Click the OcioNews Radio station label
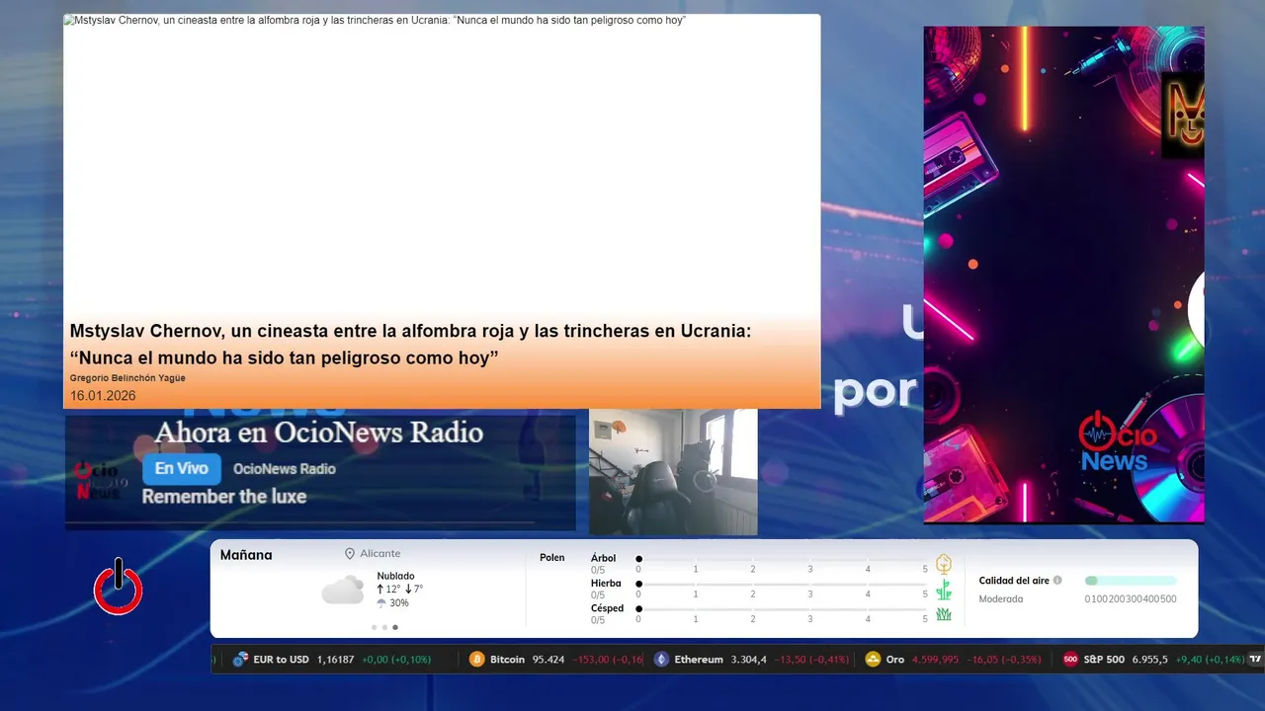 (285, 469)
